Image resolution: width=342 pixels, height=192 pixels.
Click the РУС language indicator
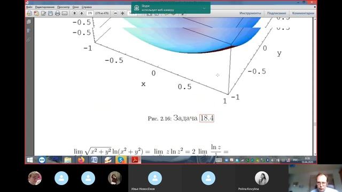pyautogui.click(x=296, y=160)
